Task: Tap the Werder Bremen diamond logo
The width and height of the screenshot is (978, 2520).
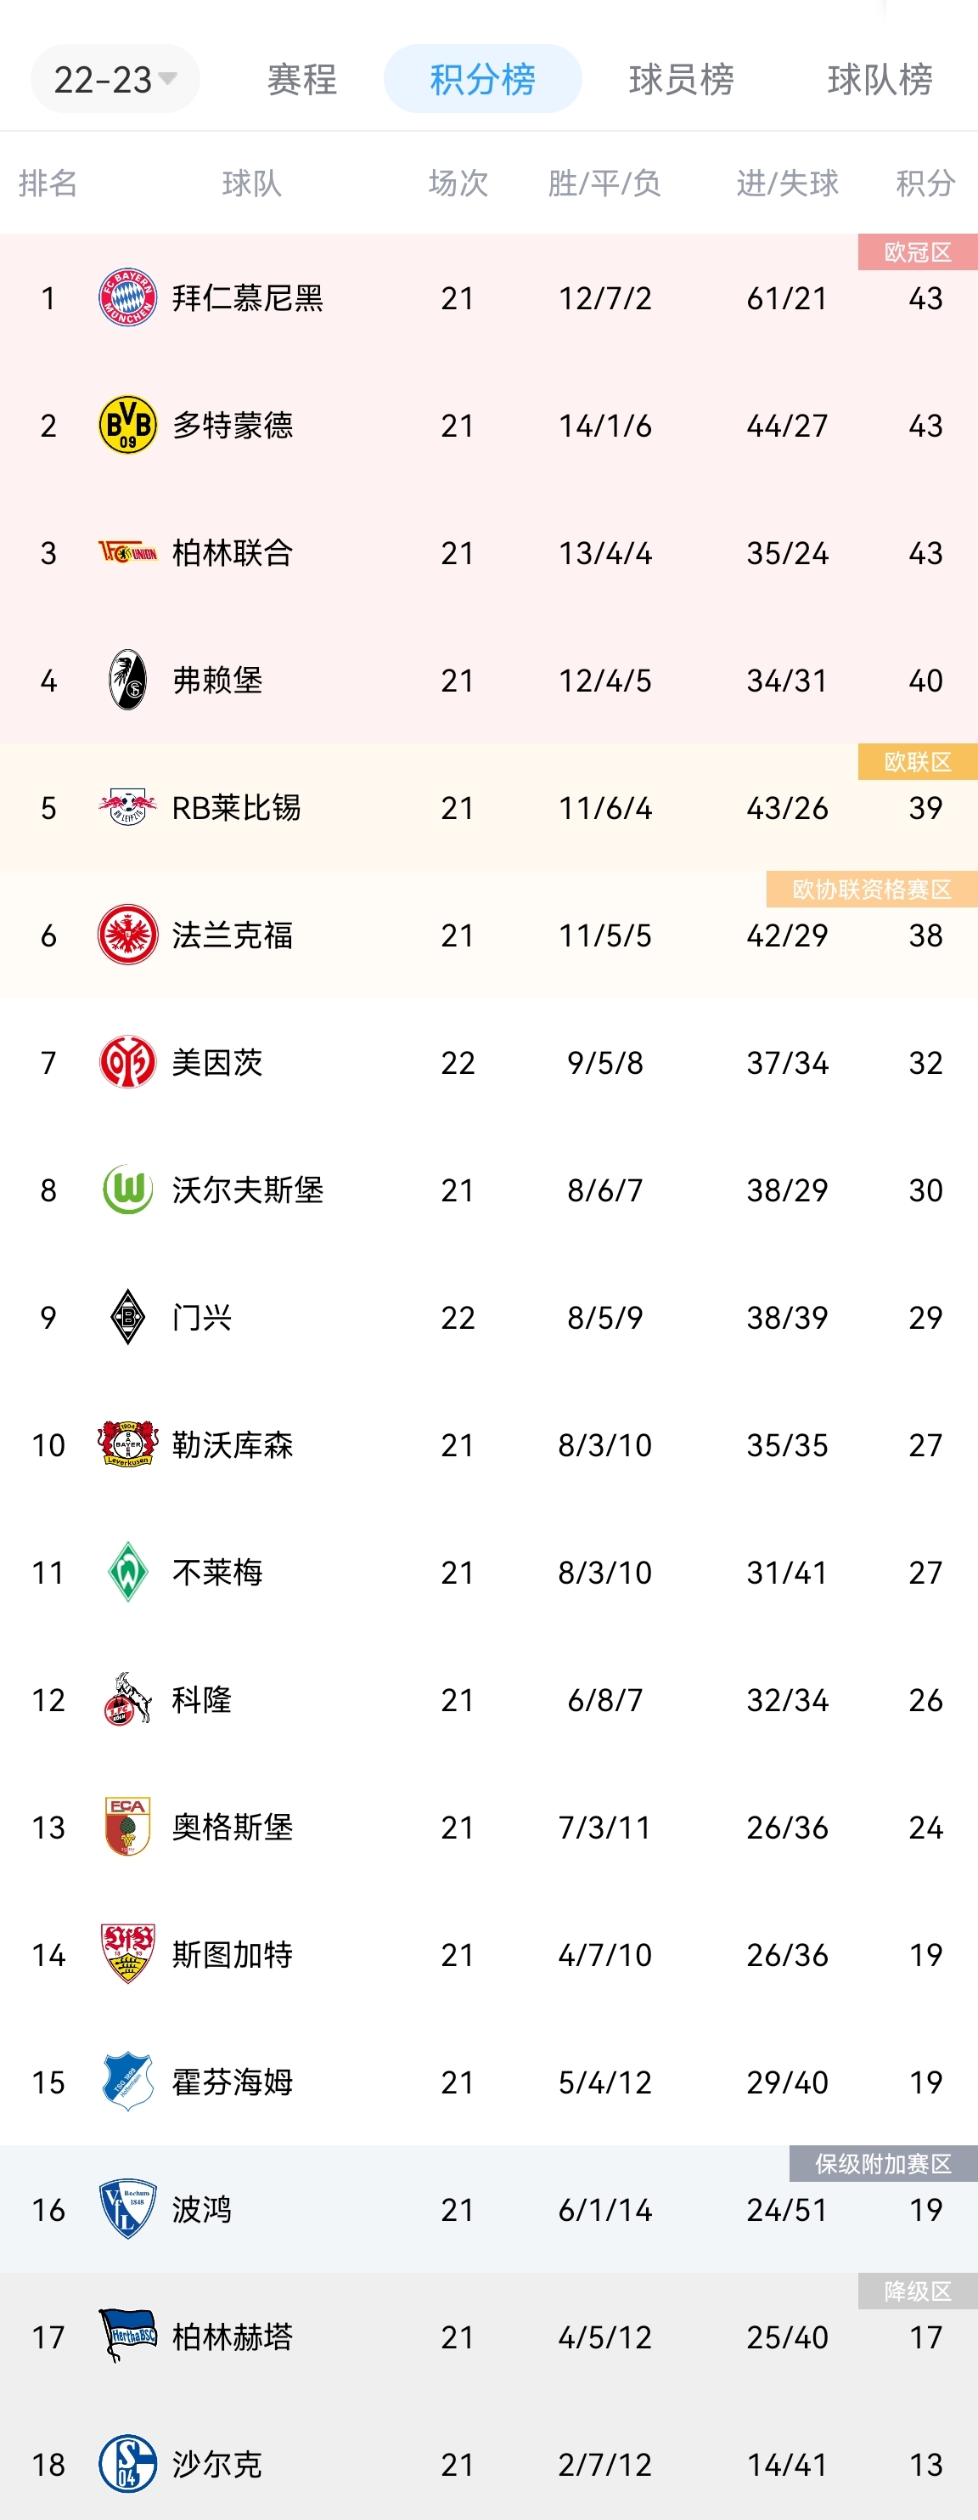Action: coord(128,1572)
